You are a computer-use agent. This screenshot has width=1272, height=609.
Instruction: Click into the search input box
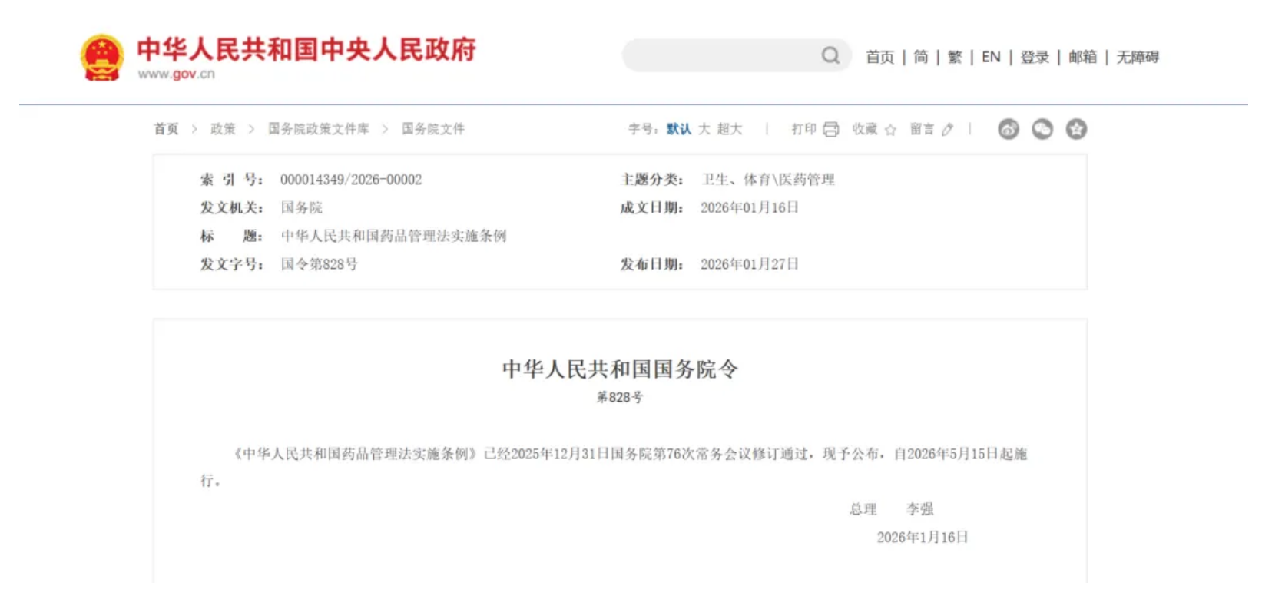tap(722, 55)
